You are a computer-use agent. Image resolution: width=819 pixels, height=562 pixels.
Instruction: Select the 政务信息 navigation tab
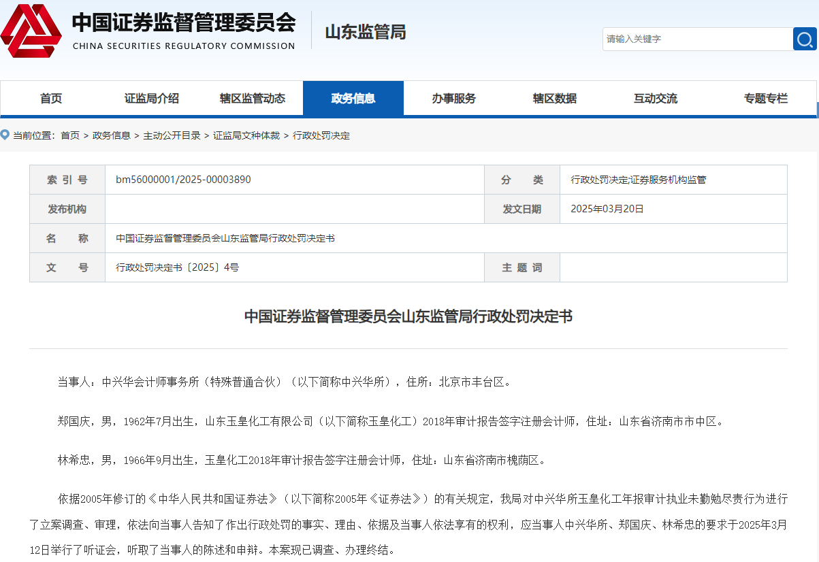pyautogui.click(x=353, y=99)
